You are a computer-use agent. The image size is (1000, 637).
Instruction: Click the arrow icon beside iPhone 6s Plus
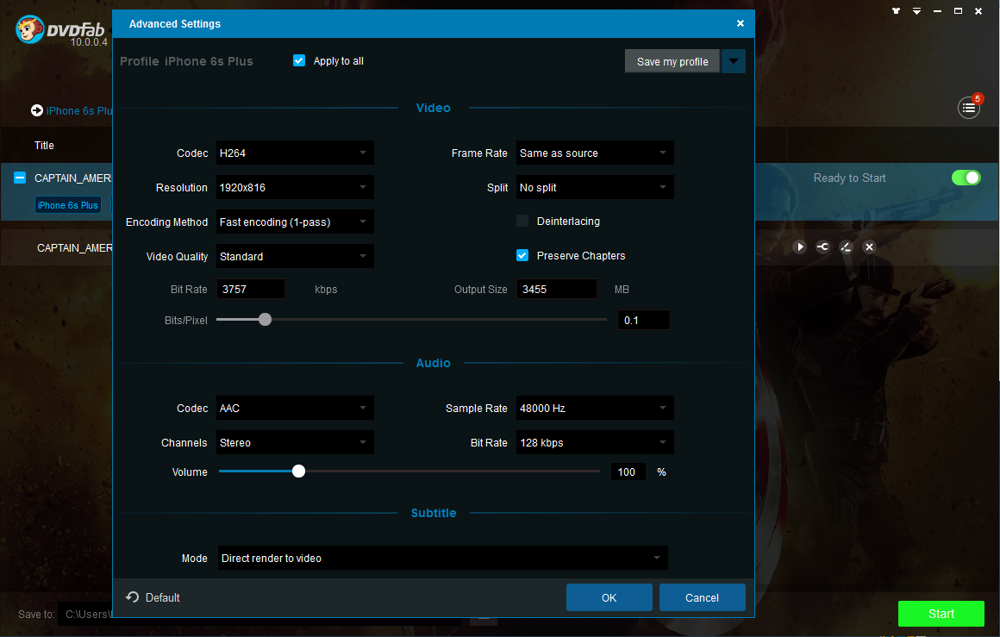click(x=37, y=110)
